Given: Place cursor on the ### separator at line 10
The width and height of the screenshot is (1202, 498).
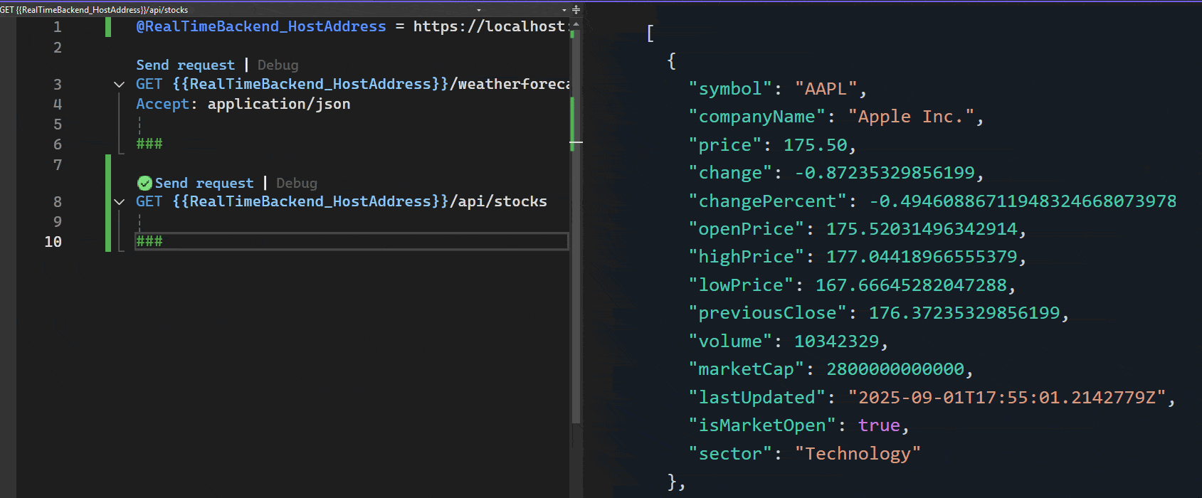Looking at the screenshot, I should tap(149, 242).
